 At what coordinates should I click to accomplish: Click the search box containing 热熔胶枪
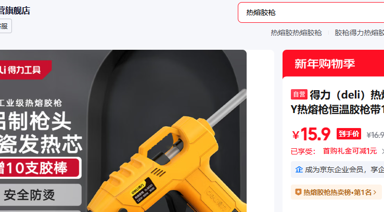[x=311, y=12]
